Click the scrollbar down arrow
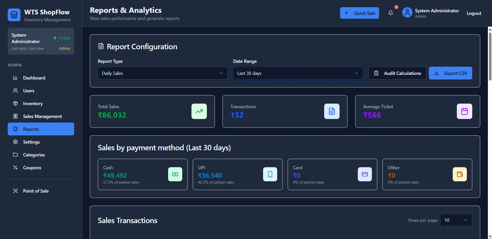 [490, 237]
